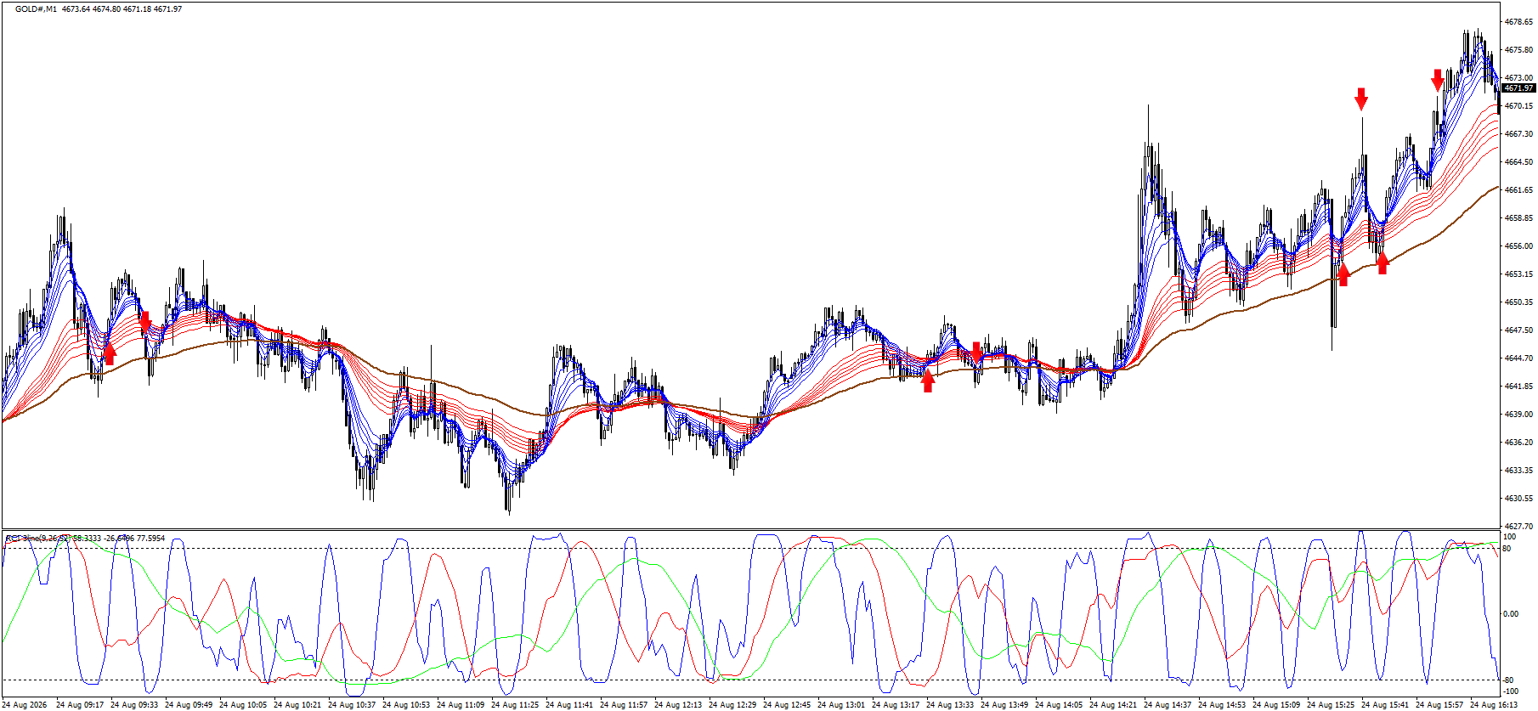Click the 24 Aug 12:29 time label

click(x=732, y=705)
